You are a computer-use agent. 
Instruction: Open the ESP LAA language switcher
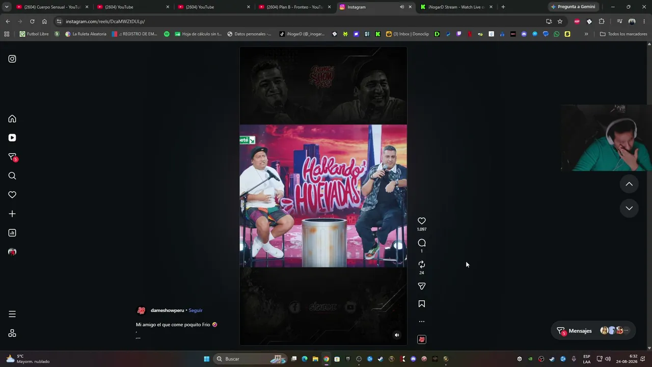[587, 359]
